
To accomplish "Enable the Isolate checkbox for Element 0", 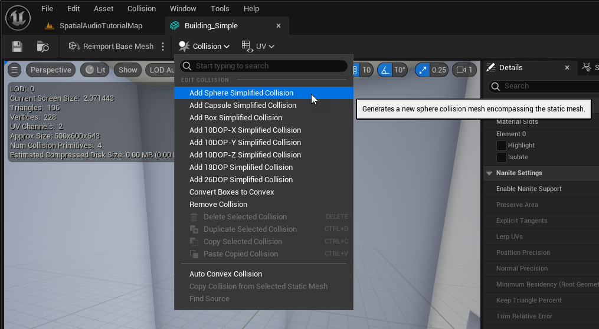I will 501,157.
